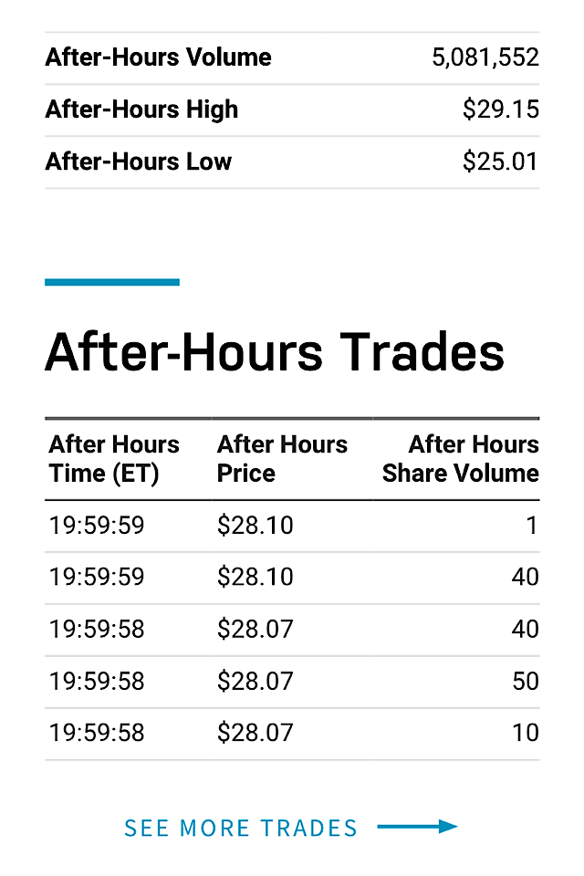Click the share volume of 1 cell

(532, 526)
